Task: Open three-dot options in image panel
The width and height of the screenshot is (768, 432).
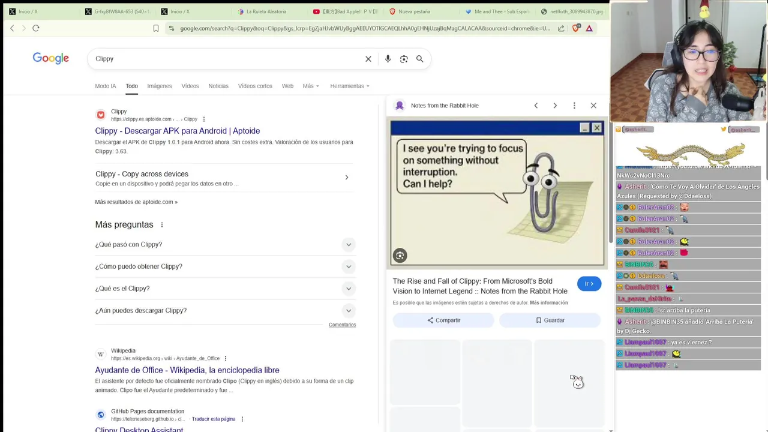Action: click(574, 106)
